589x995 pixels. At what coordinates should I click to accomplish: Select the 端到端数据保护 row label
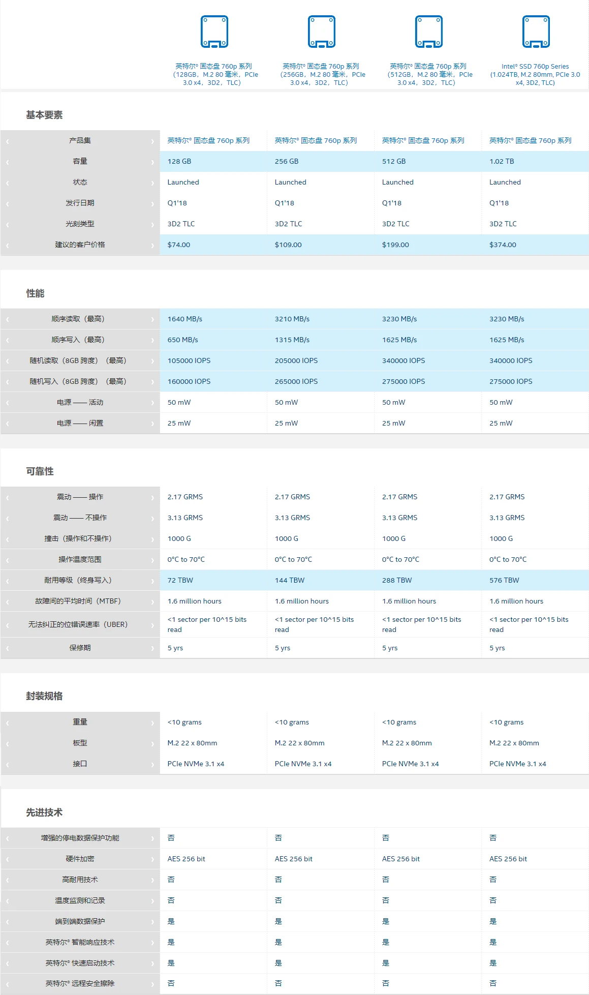click(x=80, y=921)
